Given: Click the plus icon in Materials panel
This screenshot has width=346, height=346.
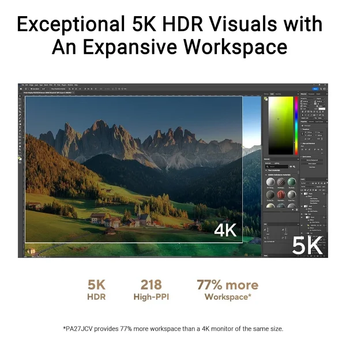Looking at the screenshot, I should pyautogui.click(x=292, y=210).
